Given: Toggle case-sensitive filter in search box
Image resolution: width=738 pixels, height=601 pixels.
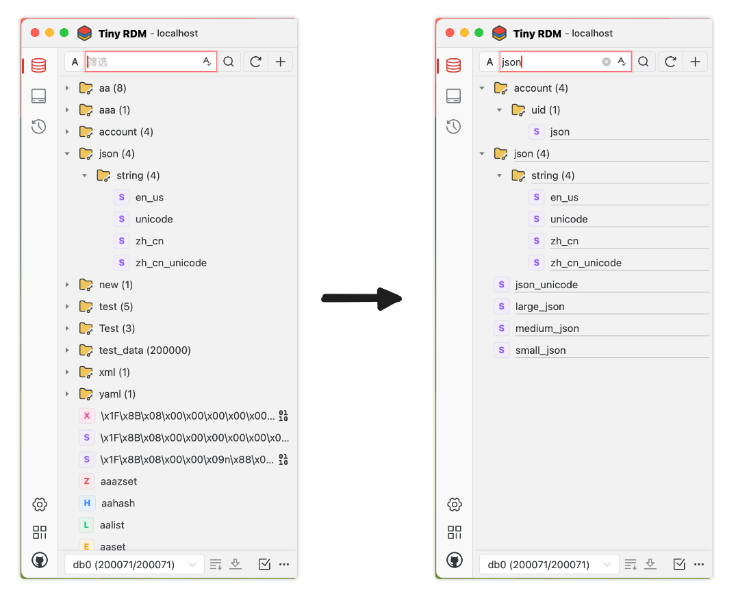Looking at the screenshot, I should [x=207, y=61].
